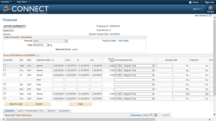
Task: Click Project ID lookup magnifier in Wed row
Action: click(x=207, y=66)
